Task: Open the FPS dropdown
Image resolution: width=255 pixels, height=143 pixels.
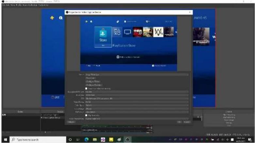Action: pyautogui.click(x=137, y=98)
